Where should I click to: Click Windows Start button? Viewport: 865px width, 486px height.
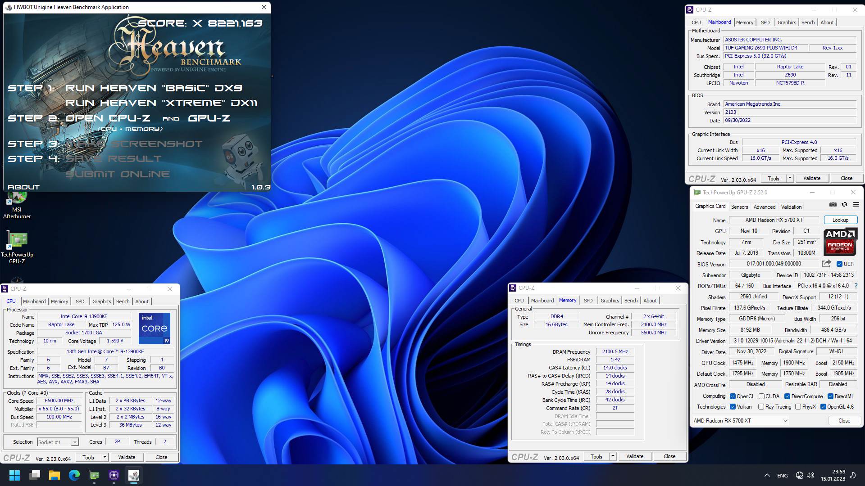click(x=14, y=475)
